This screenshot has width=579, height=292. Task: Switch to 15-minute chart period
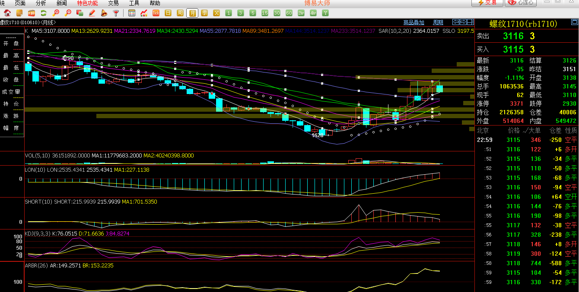(265, 13)
